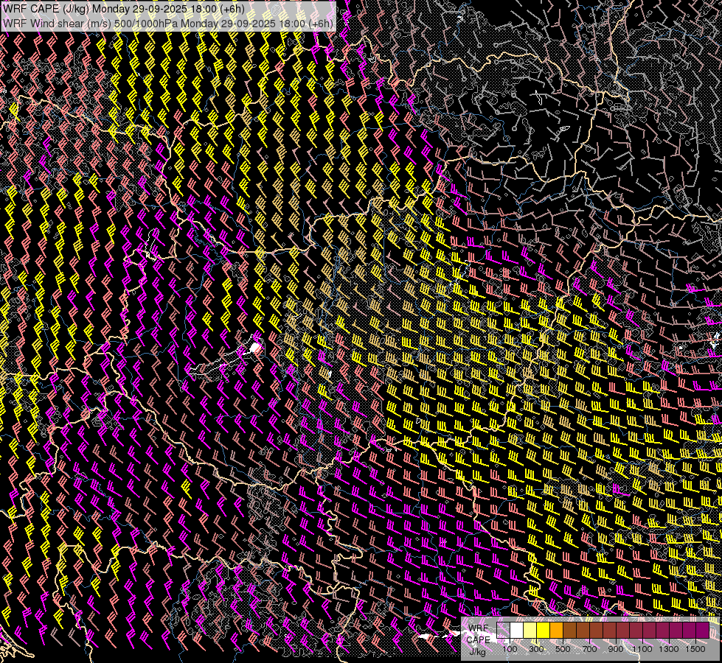Screen dimensions: 722x663
Task: Select the 500 value on the legend scale
Action: point(563,649)
